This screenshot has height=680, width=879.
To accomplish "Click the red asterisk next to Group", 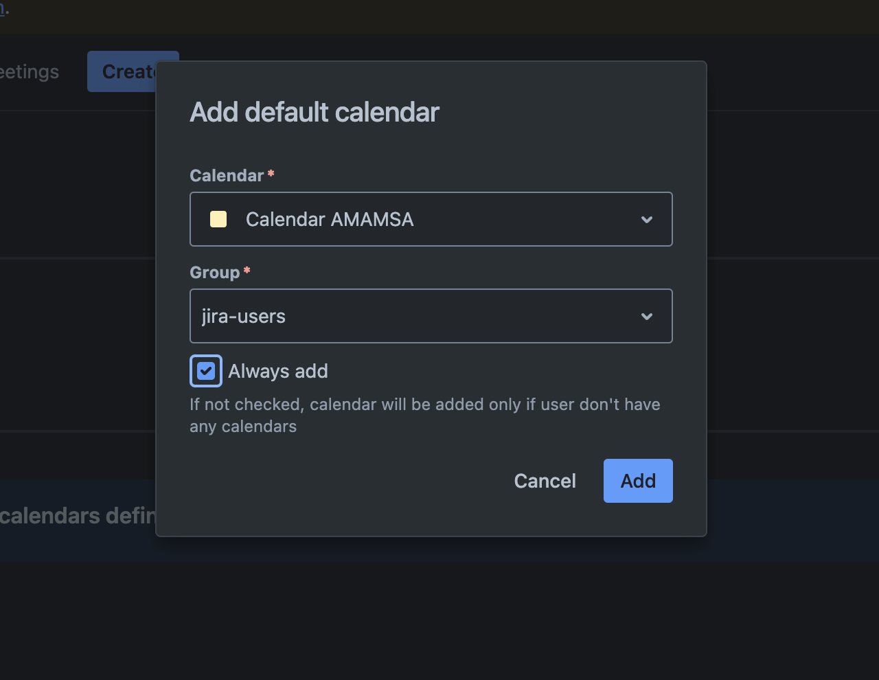I will click(x=247, y=271).
